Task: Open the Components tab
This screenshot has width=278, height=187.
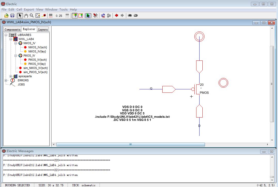Action: [12, 29]
